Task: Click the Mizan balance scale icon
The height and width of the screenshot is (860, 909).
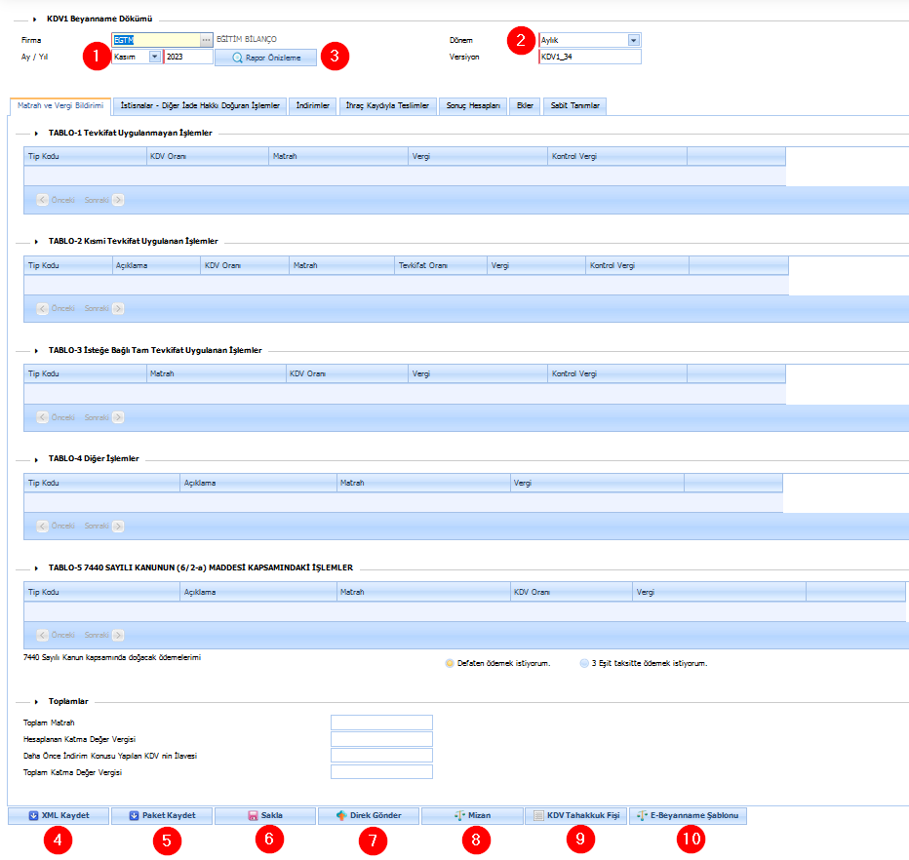Action: (x=459, y=815)
